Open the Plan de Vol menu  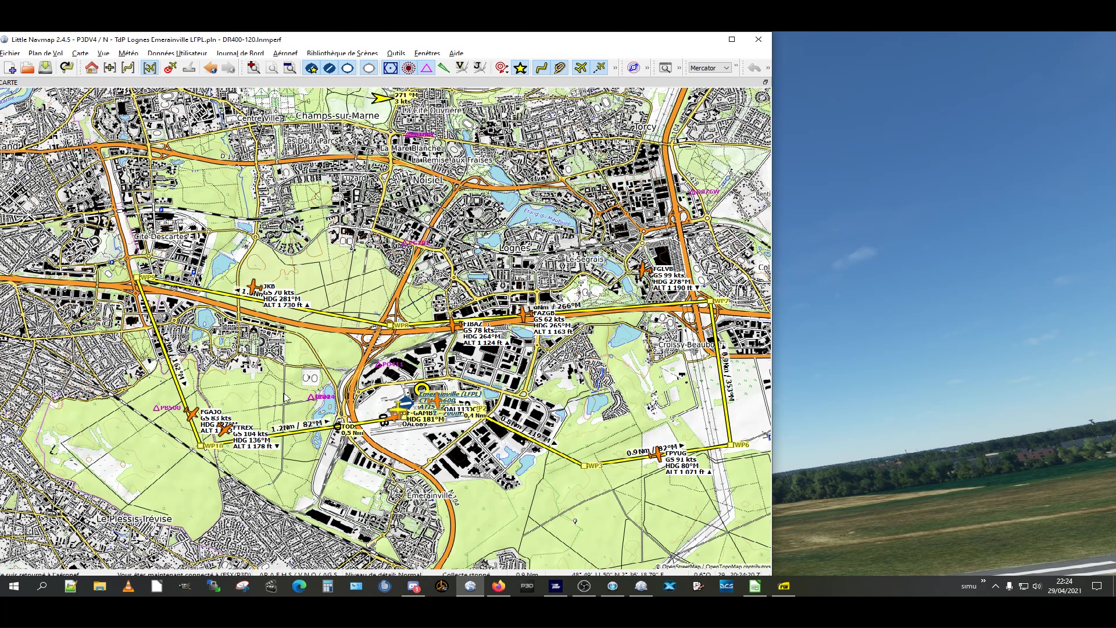45,53
